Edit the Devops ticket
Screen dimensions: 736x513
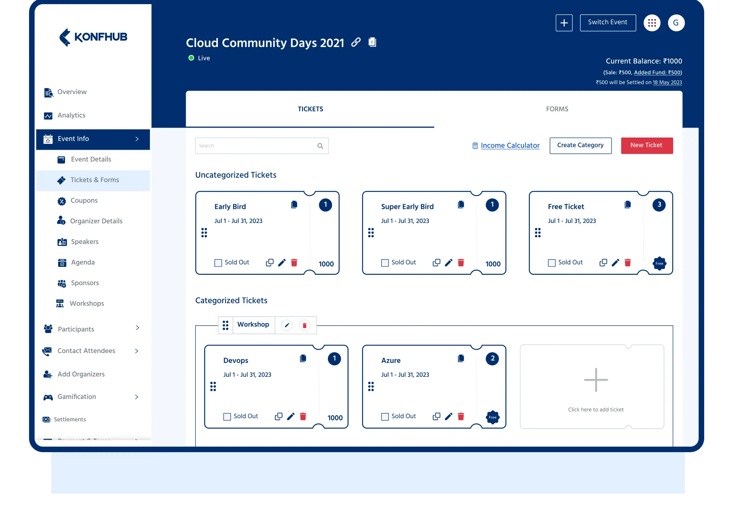click(x=291, y=417)
